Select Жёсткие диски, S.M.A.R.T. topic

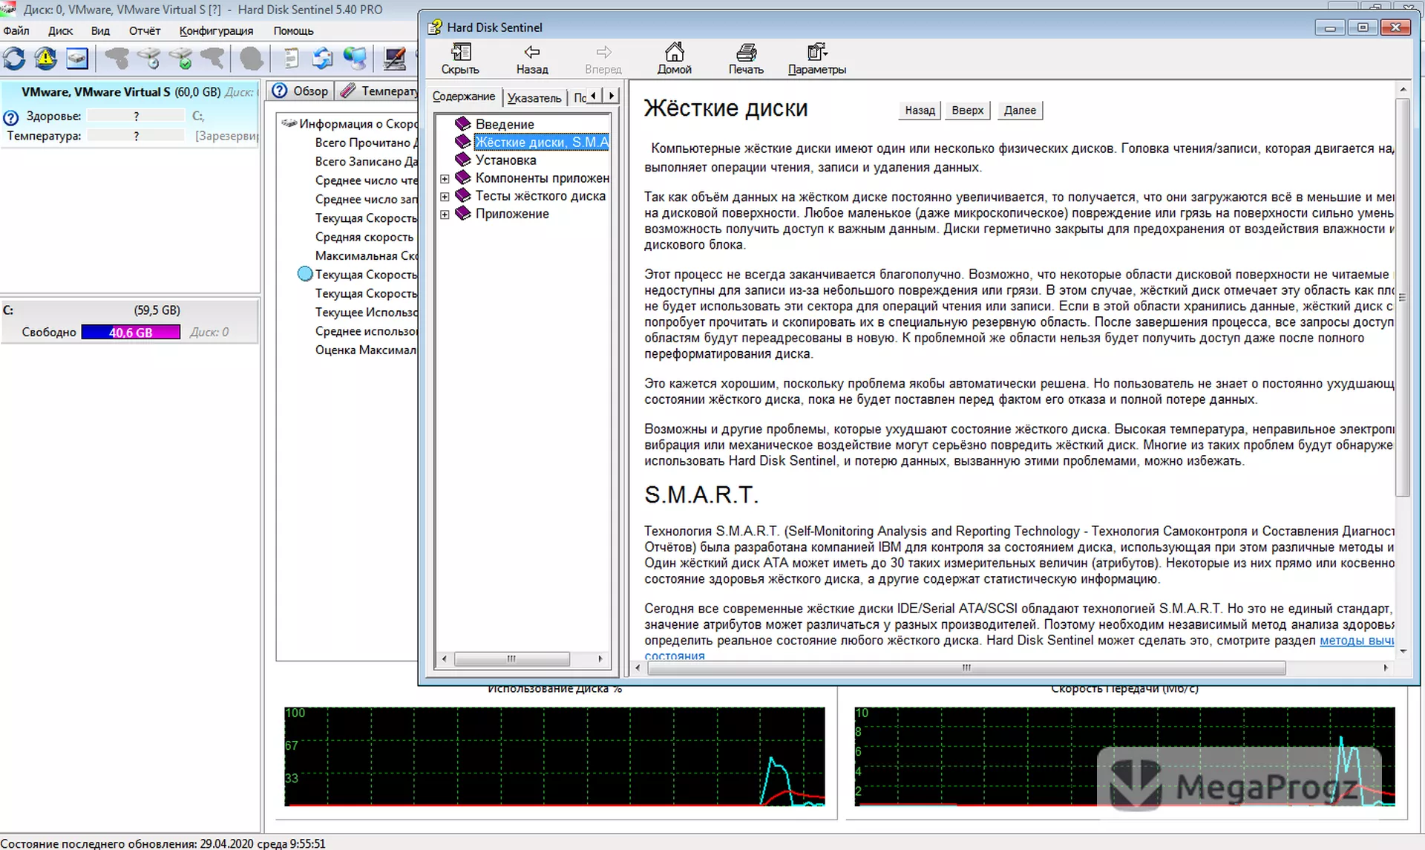tap(542, 142)
